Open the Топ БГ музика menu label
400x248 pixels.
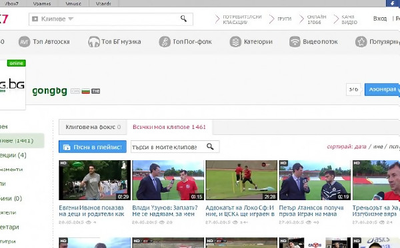coord(121,42)
